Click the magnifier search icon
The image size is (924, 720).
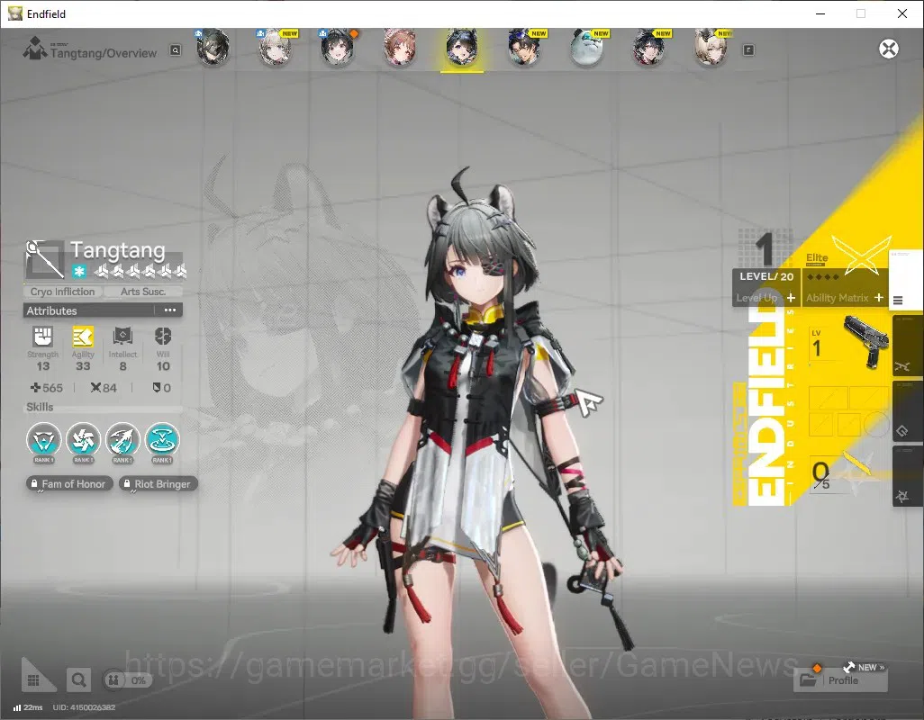click(x=78, y=680)
